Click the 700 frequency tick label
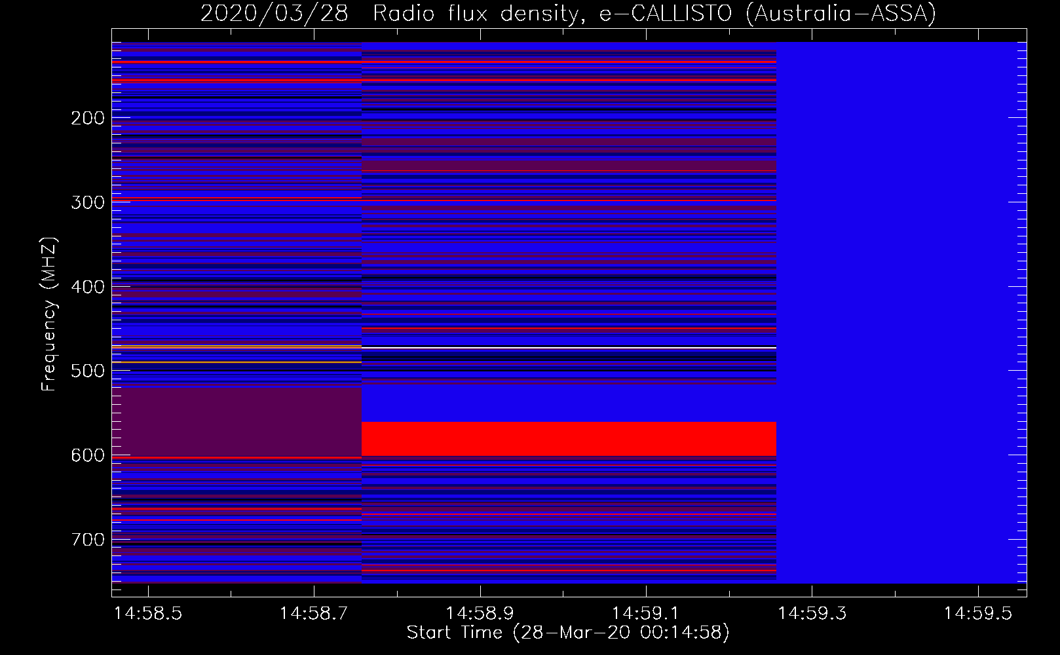 pos(88,540)
